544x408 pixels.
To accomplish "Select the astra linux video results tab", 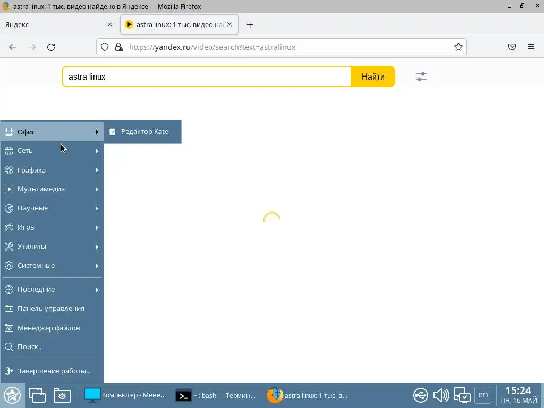I will [x=179, y=24].
